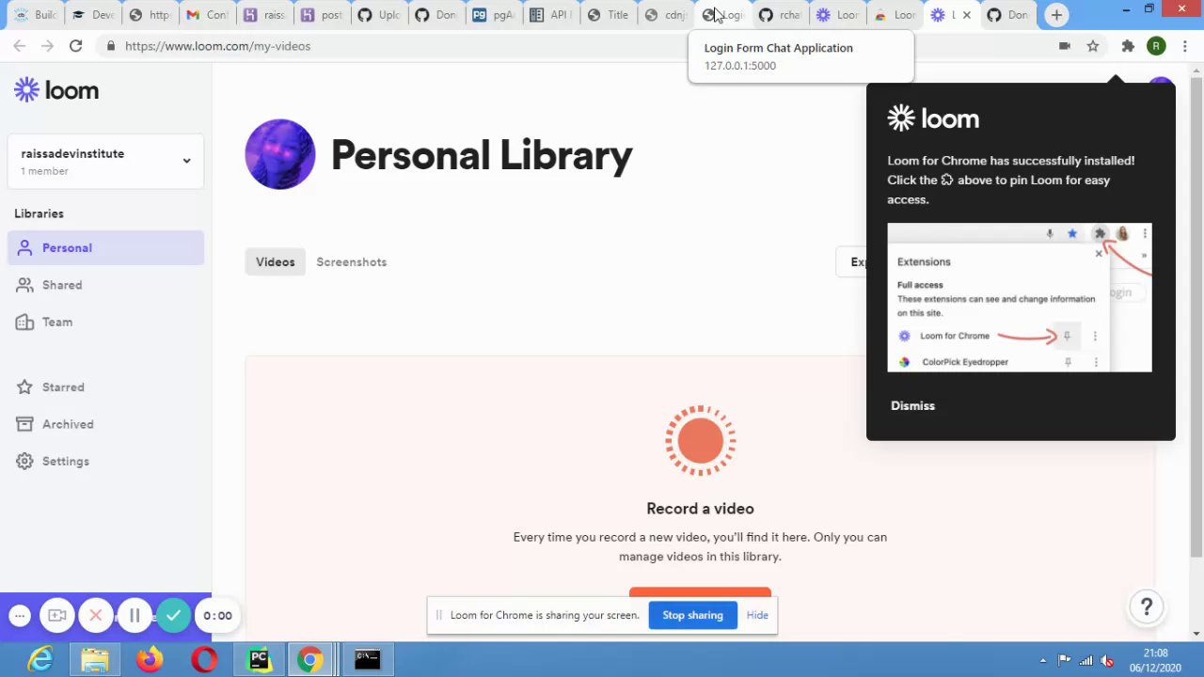Go to Archived videos
The height and width of the screenshot is (677, 1204).
click(x=68, y=424)
